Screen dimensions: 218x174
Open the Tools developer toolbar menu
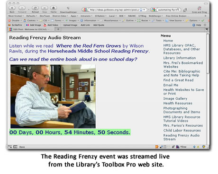pyautogui.click(x=158, y=20)
